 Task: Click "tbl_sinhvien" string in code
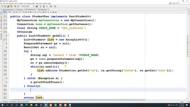pyautogui.click(x=72, y=28)
